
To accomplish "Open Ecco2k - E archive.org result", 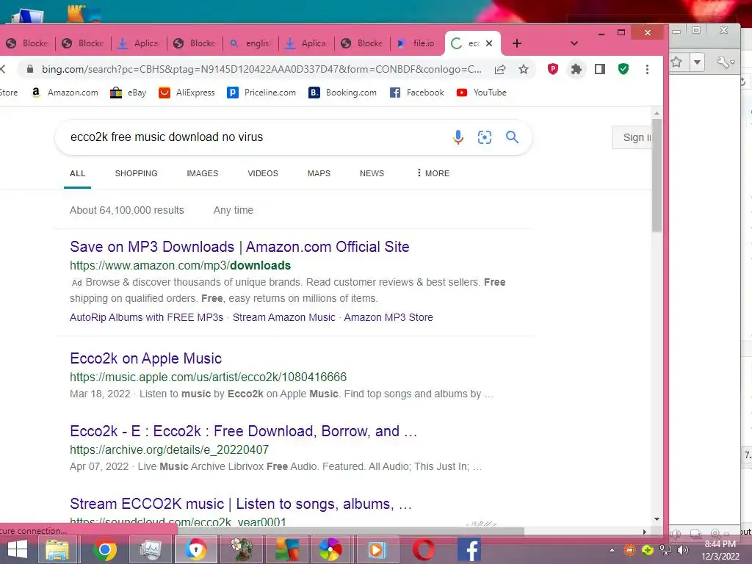I will (244, 431).
